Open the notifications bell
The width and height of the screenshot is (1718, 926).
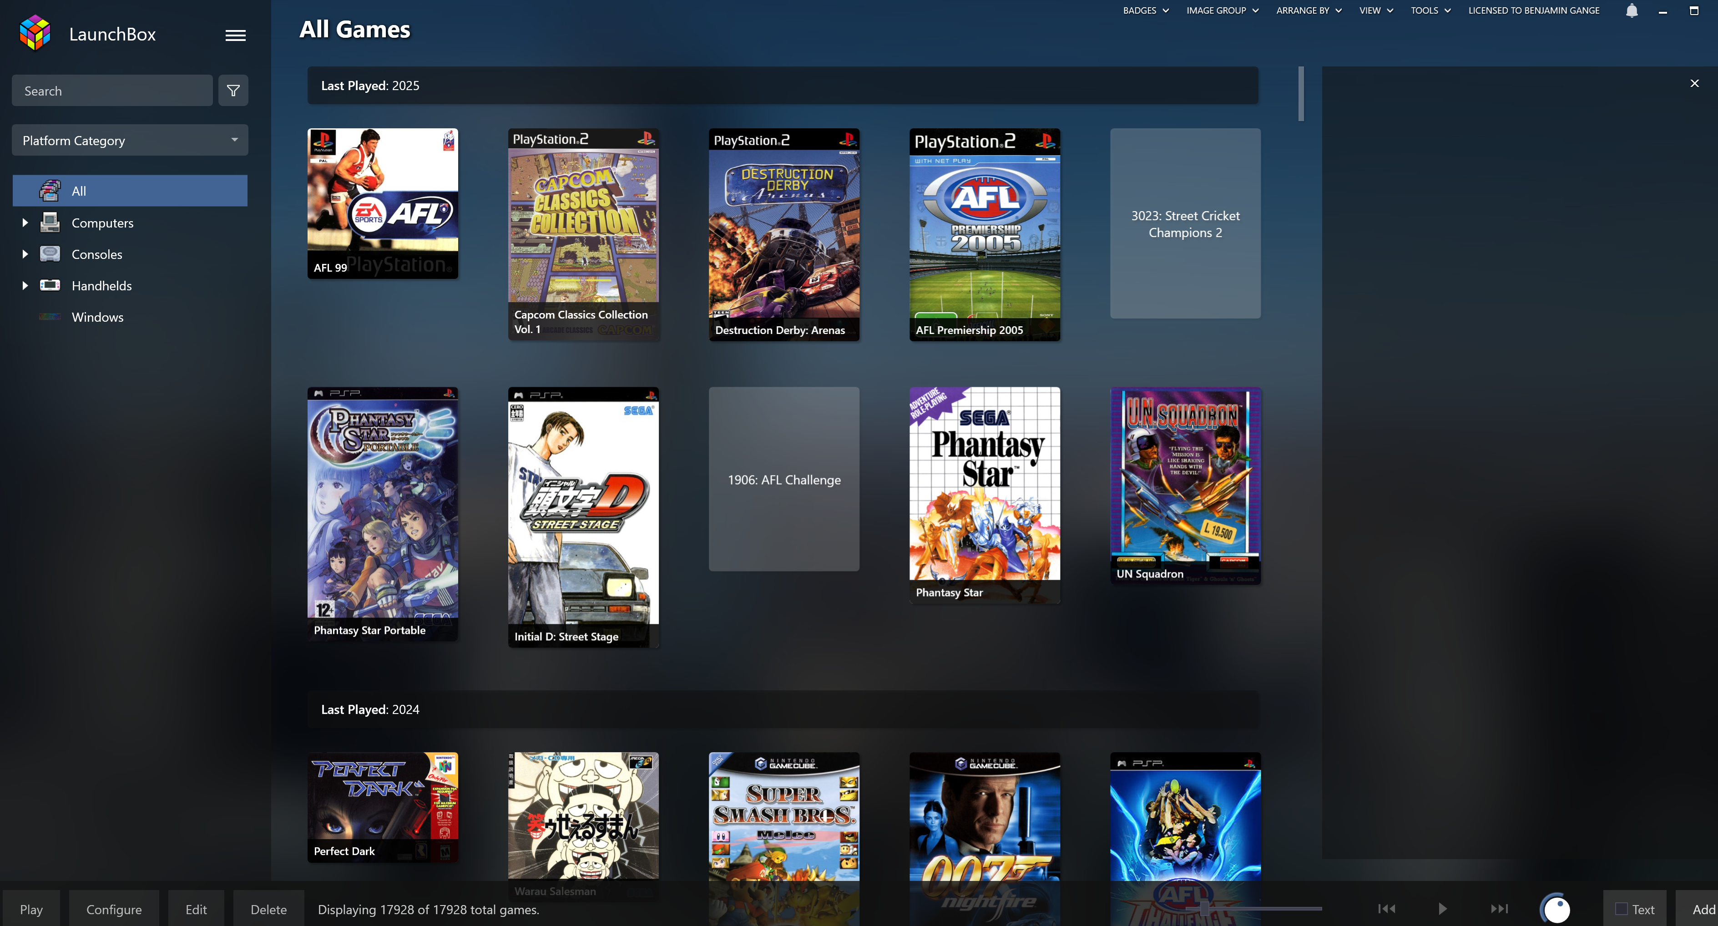pyautogui.click(x=1631, y=10)
